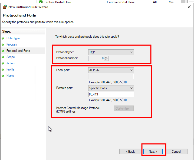This screenshot has height=163, width=194.
Task: Increase the Protocol number with the up arrow
Action: [106, 57]
